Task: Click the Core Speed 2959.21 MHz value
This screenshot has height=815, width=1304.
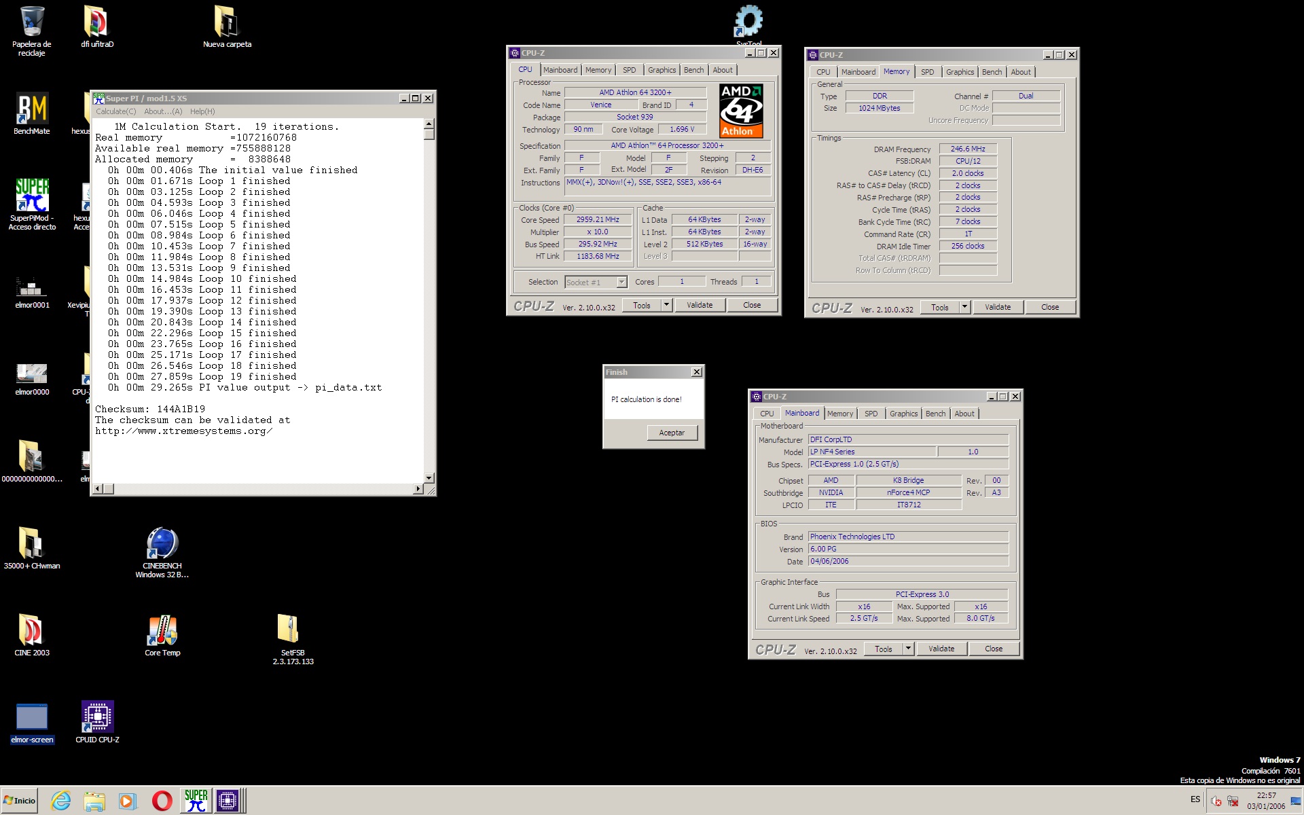Action: tap(598, 220)
